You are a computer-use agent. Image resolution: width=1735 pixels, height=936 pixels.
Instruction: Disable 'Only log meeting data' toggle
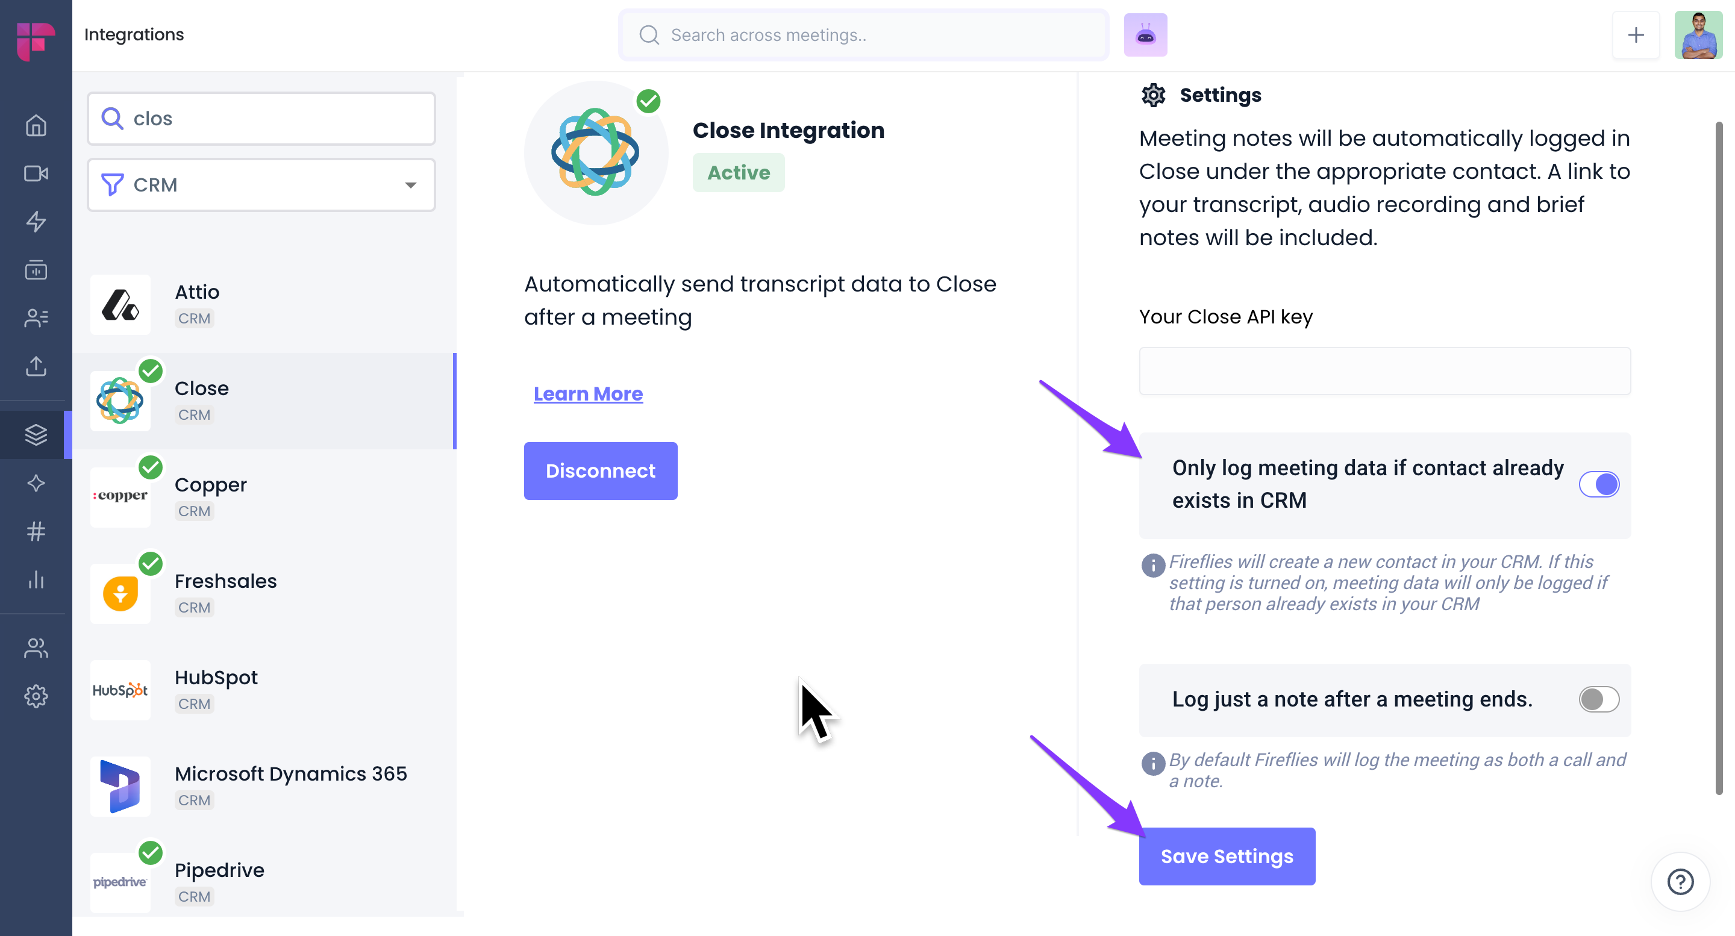(1599, 484)
